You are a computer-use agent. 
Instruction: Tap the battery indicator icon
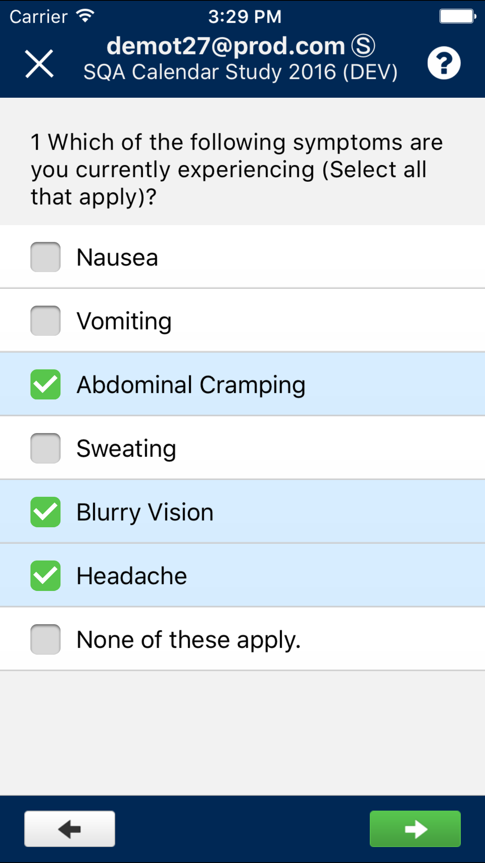(457, 16)
